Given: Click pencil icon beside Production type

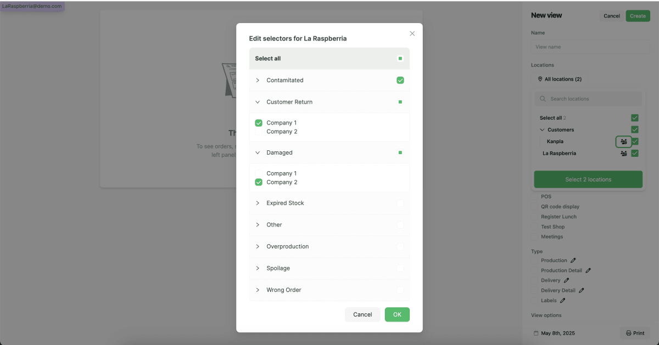Looking at the screenshot, I should coord(573,261).
